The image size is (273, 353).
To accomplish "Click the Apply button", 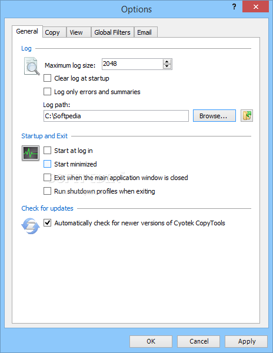I will (246, 341).
